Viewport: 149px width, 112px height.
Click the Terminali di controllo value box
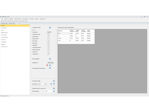tap(49, 34)
